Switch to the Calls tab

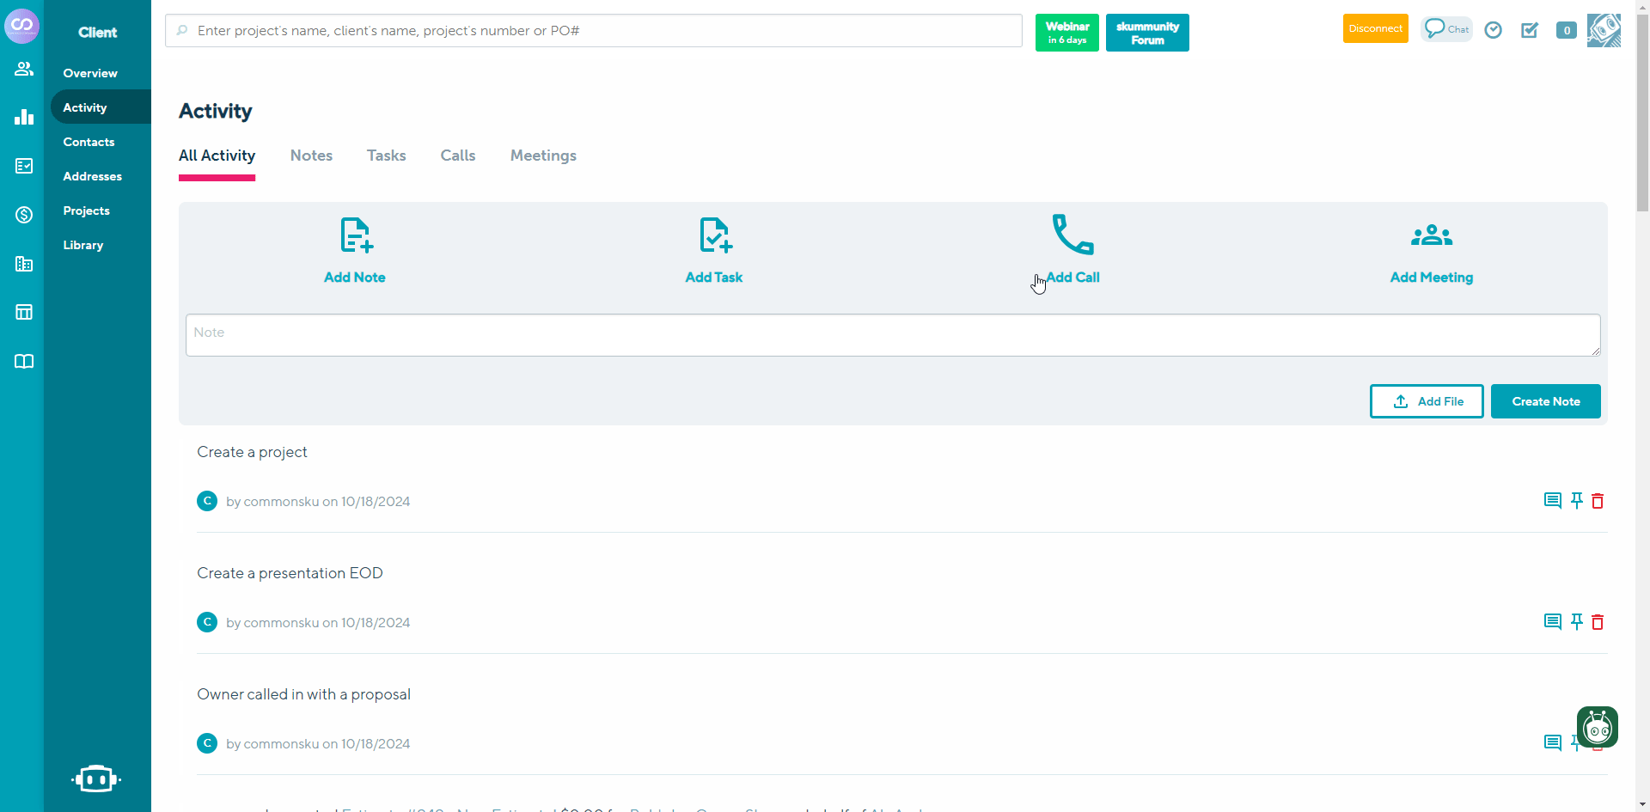(x=457, y=156)
